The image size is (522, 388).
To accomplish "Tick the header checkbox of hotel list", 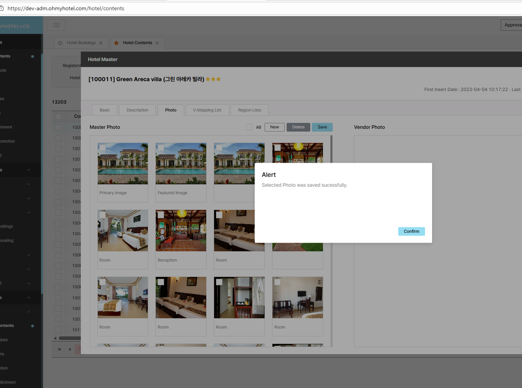I will 58,117.
